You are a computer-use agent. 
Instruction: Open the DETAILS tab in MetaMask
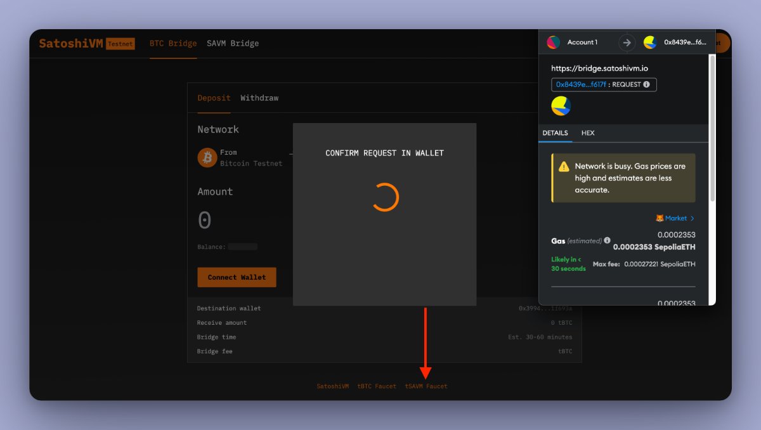pos(555,133)
